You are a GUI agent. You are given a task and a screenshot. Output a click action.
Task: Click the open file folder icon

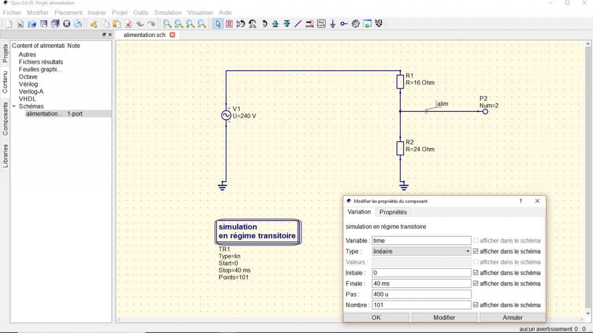click(x=32, y=24)
